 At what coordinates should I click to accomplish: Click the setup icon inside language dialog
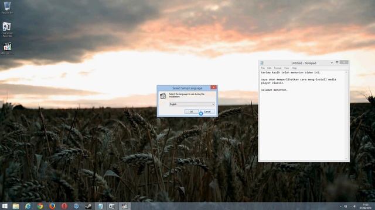163,96
